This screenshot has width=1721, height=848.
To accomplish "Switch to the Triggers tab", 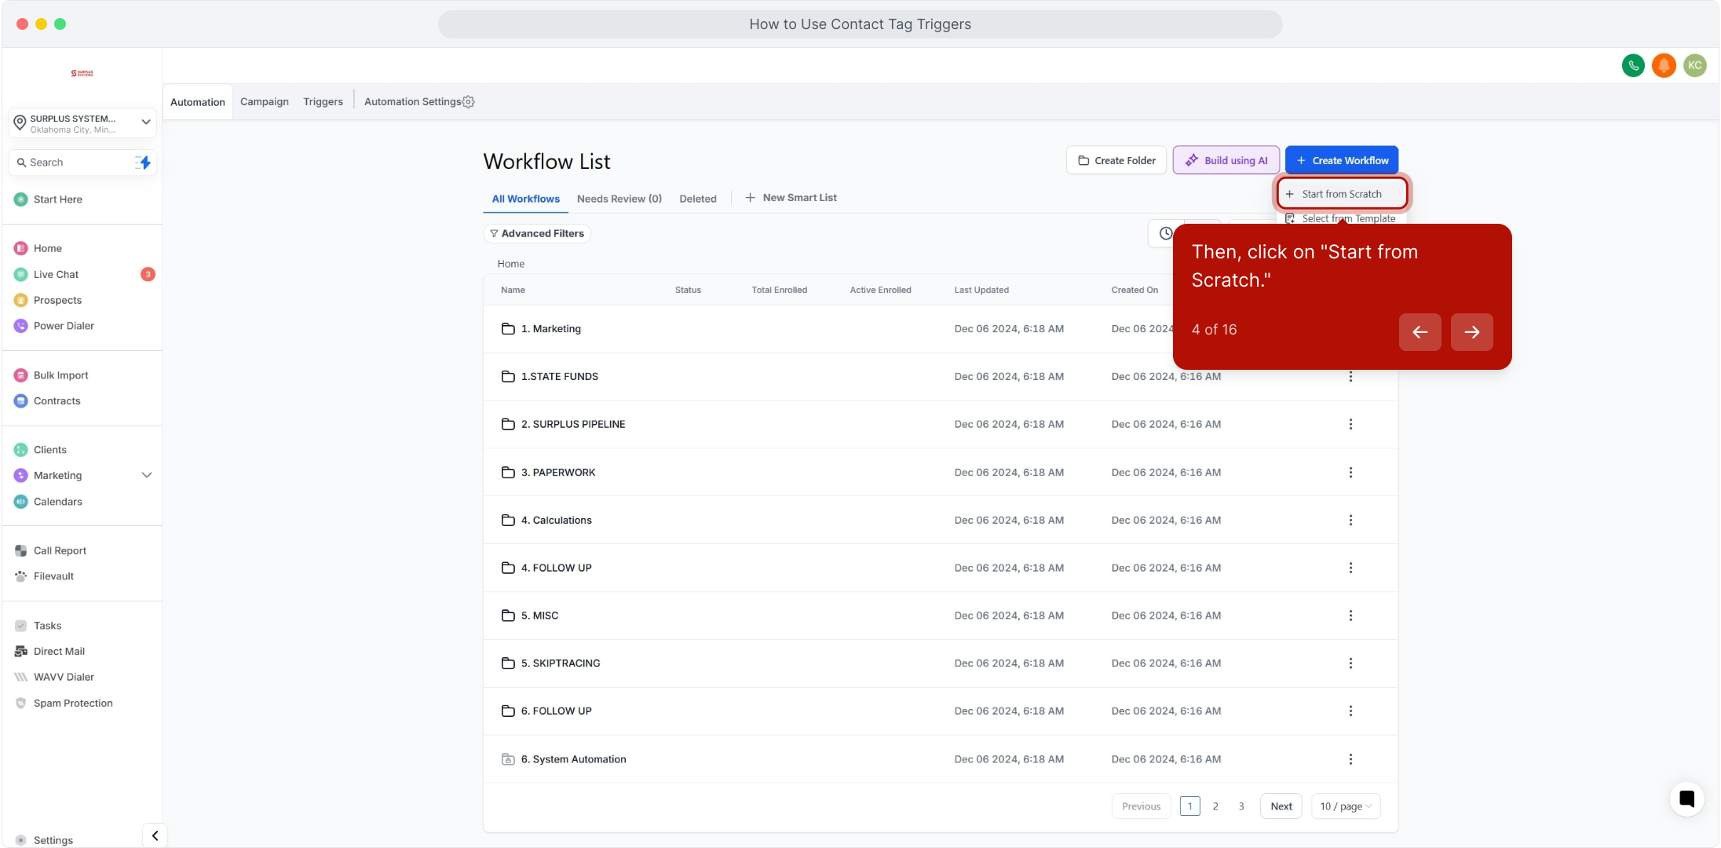I will [x=323, y=102].
